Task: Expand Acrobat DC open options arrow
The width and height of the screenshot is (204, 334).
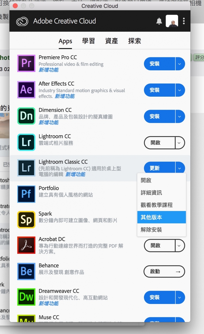Action: click(x=180, y=246)
